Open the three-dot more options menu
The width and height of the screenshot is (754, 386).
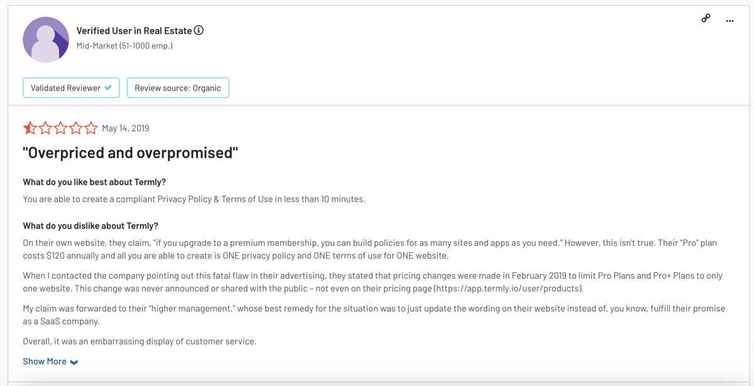pyautogui.click(x=729, y=21)
